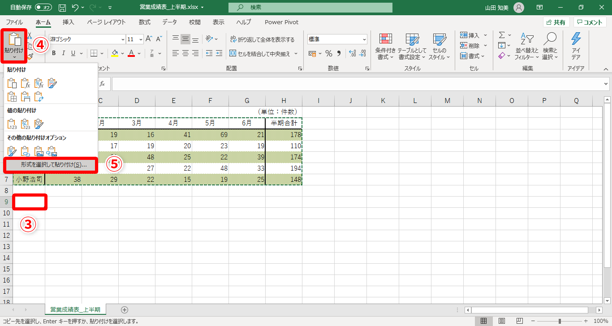Decrease indent in alignment group
Image resolution: width=612 pixels, height=326 pixels.
(x=208, y=53)
